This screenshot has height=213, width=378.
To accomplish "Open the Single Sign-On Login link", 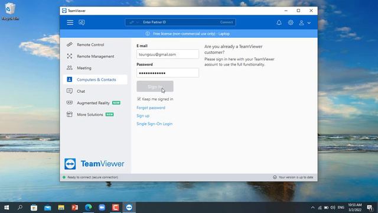I will pos(155,124).
